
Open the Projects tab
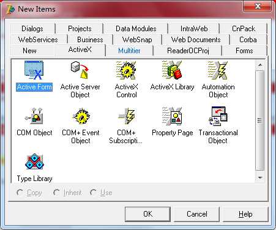point(80,29)
